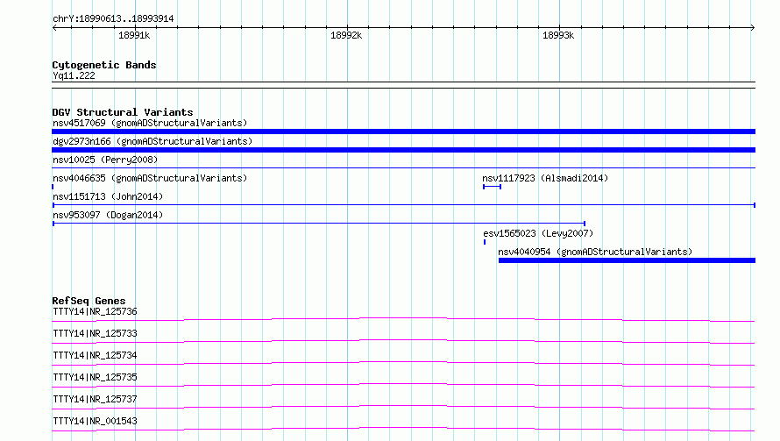Open variant nsv4040954 label
Image resolution: width=780 pixels, height=441 pixels.
click(x=595, y=252)
